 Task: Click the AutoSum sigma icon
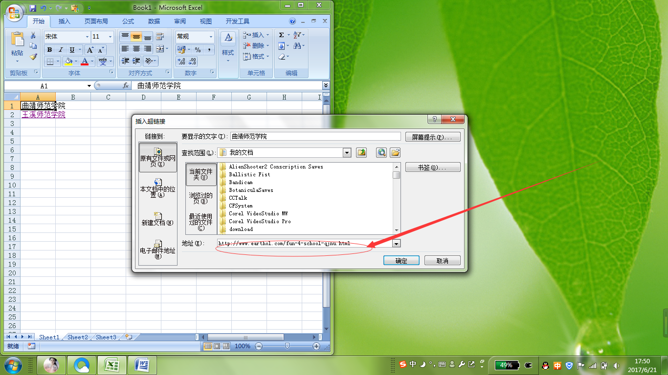click(x=281, y=35)
